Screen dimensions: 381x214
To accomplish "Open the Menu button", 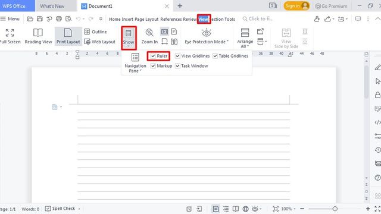I will tap(10, 18).
